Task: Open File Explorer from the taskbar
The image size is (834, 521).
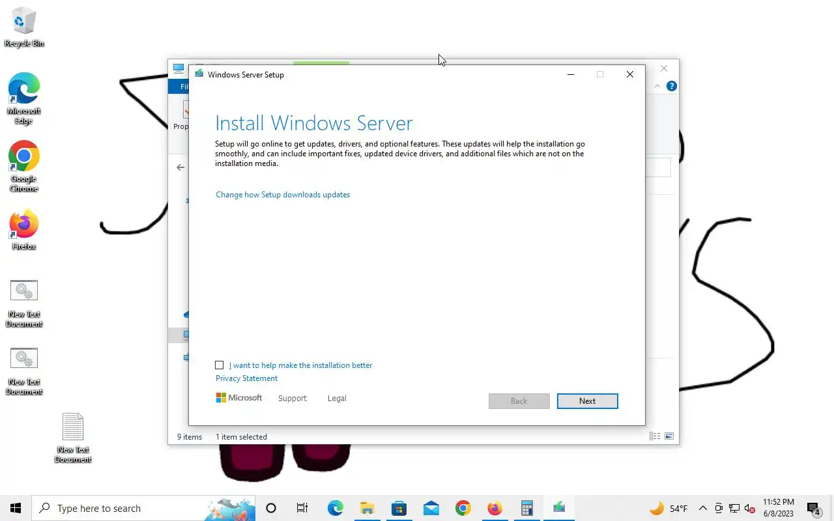Action: pos(367,508)
